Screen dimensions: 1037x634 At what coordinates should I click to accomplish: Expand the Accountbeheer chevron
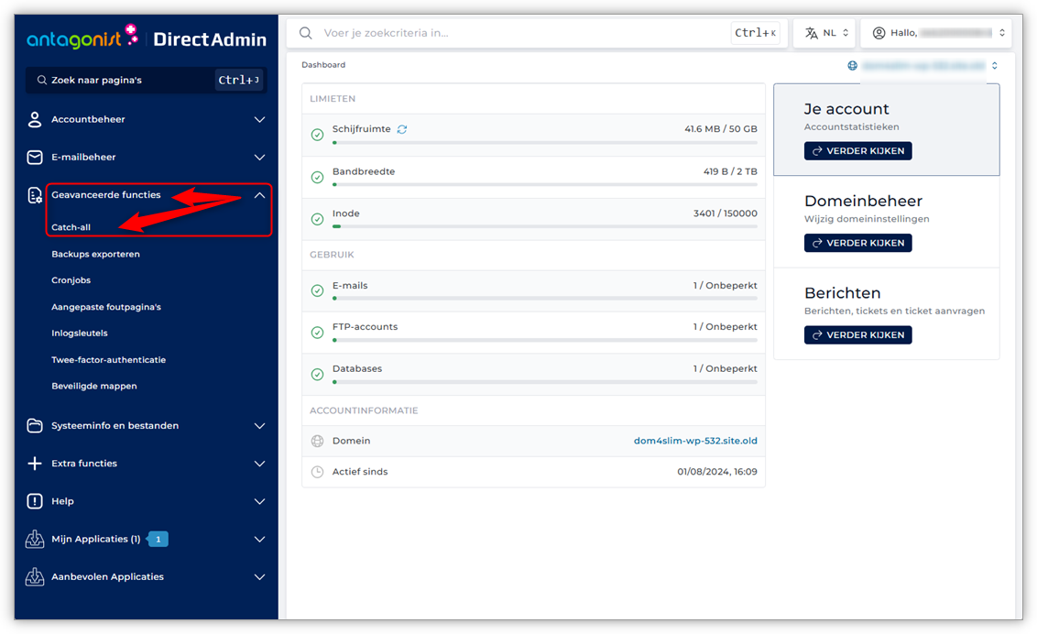pyautogui.click(x=259, y=120)
